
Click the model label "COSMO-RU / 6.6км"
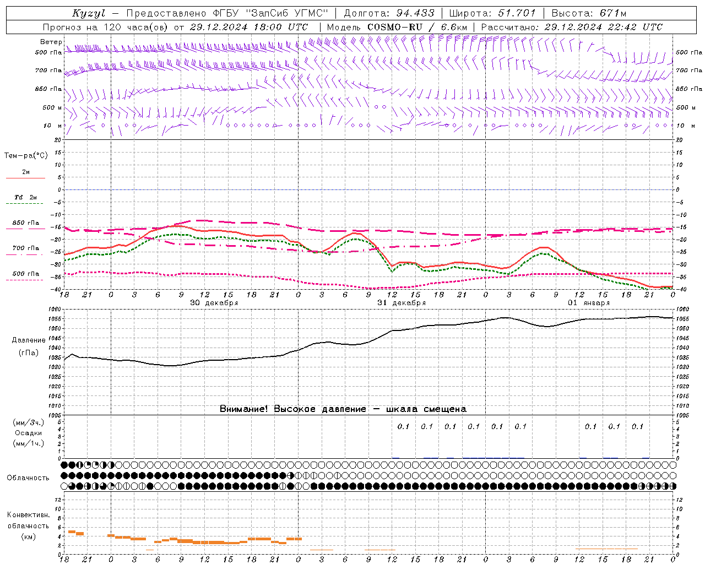(417, 27)
